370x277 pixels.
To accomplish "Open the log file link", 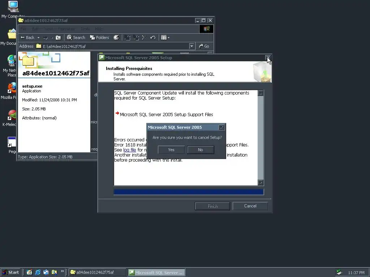I will point(130,150).
